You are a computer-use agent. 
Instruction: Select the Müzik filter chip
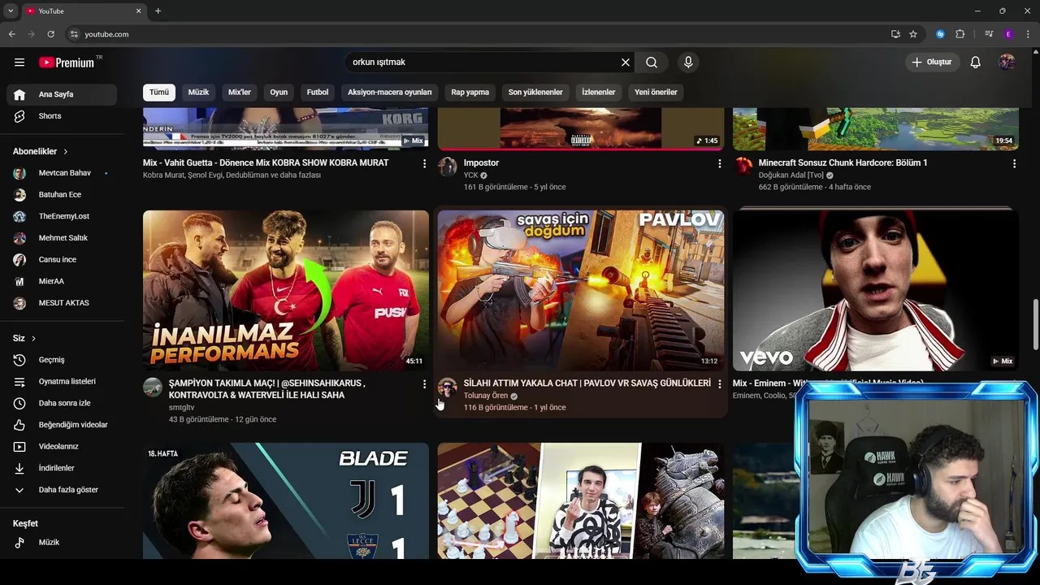point(198,92)
